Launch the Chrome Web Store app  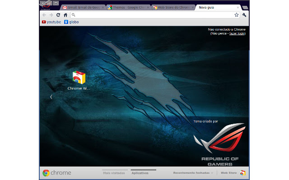click(x=79, y=81)
